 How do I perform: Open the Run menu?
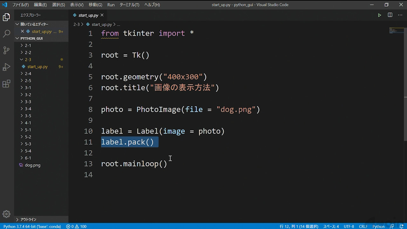click(111, 5)
